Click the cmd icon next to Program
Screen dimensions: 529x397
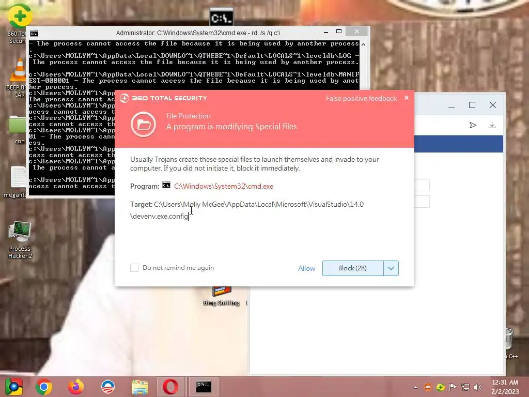[x=166, y=185]
